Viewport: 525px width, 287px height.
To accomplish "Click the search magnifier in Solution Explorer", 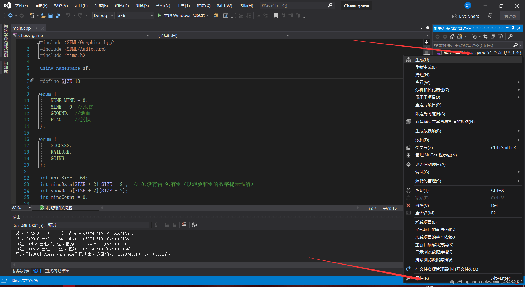I will click(515, 45).
